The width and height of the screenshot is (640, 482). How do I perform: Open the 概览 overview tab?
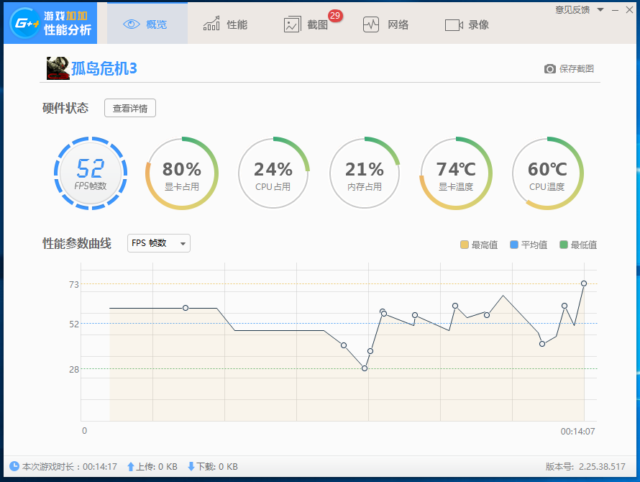click(x=147, y=24)
